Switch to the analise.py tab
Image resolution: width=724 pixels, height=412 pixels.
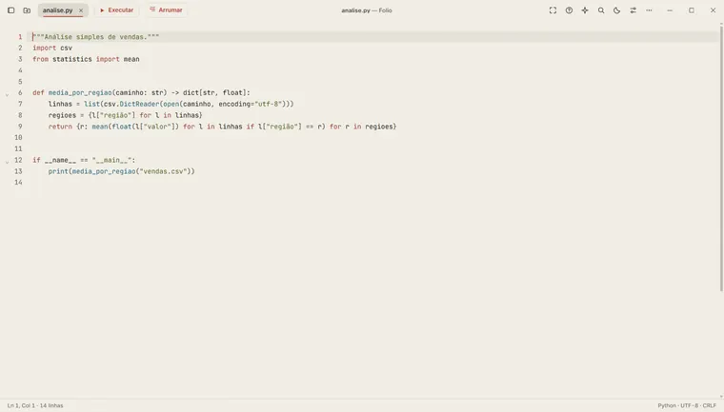click(58, 10)
